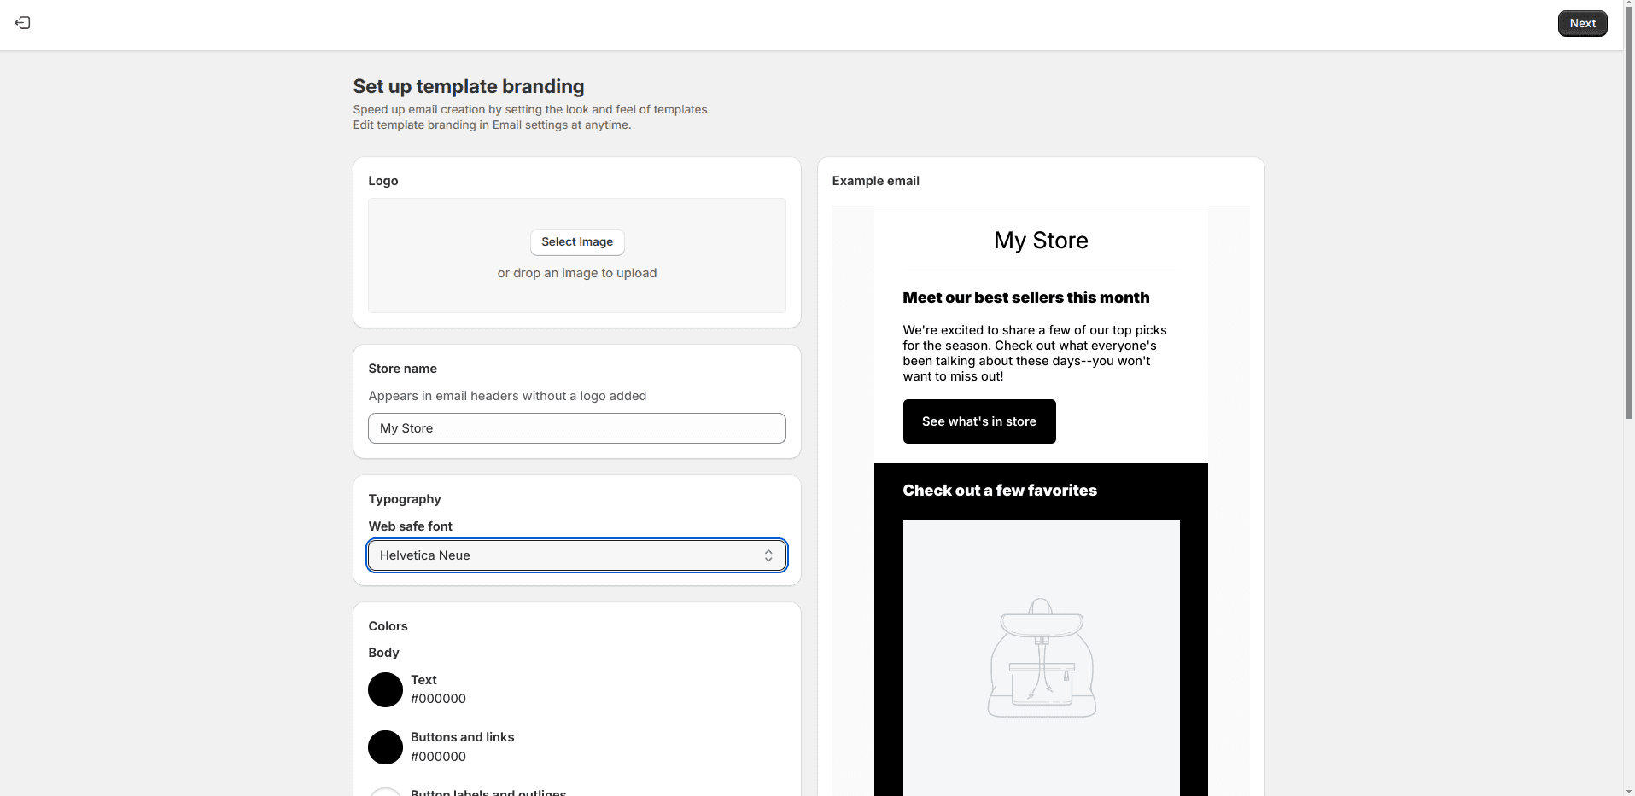
Task: Click the scrollbar up arrow icon
Action: click(x=1628, y=5)
